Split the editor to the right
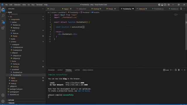The height and width of the screenshot is (105, 187). 181,9
